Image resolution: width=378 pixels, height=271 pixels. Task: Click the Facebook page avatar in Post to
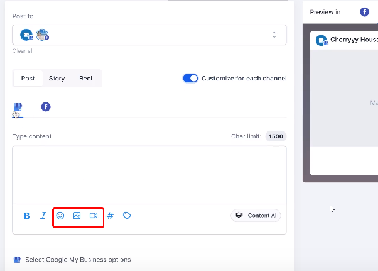click(43, 35)
